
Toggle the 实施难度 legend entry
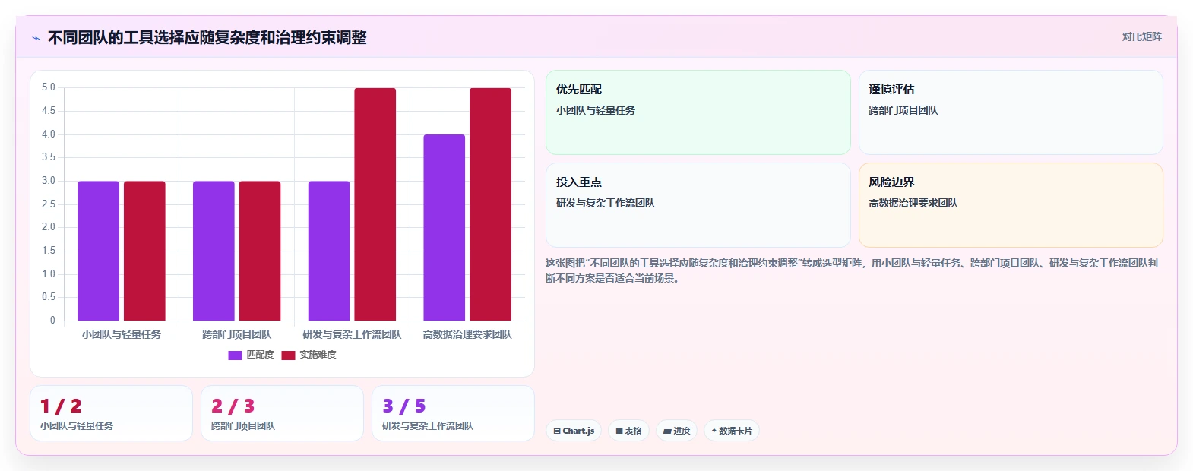[x=309, y=355]
